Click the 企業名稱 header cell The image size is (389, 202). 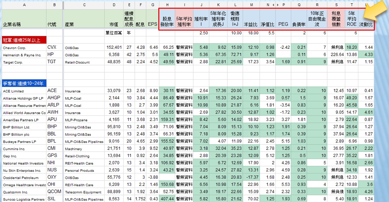point(24,19)
